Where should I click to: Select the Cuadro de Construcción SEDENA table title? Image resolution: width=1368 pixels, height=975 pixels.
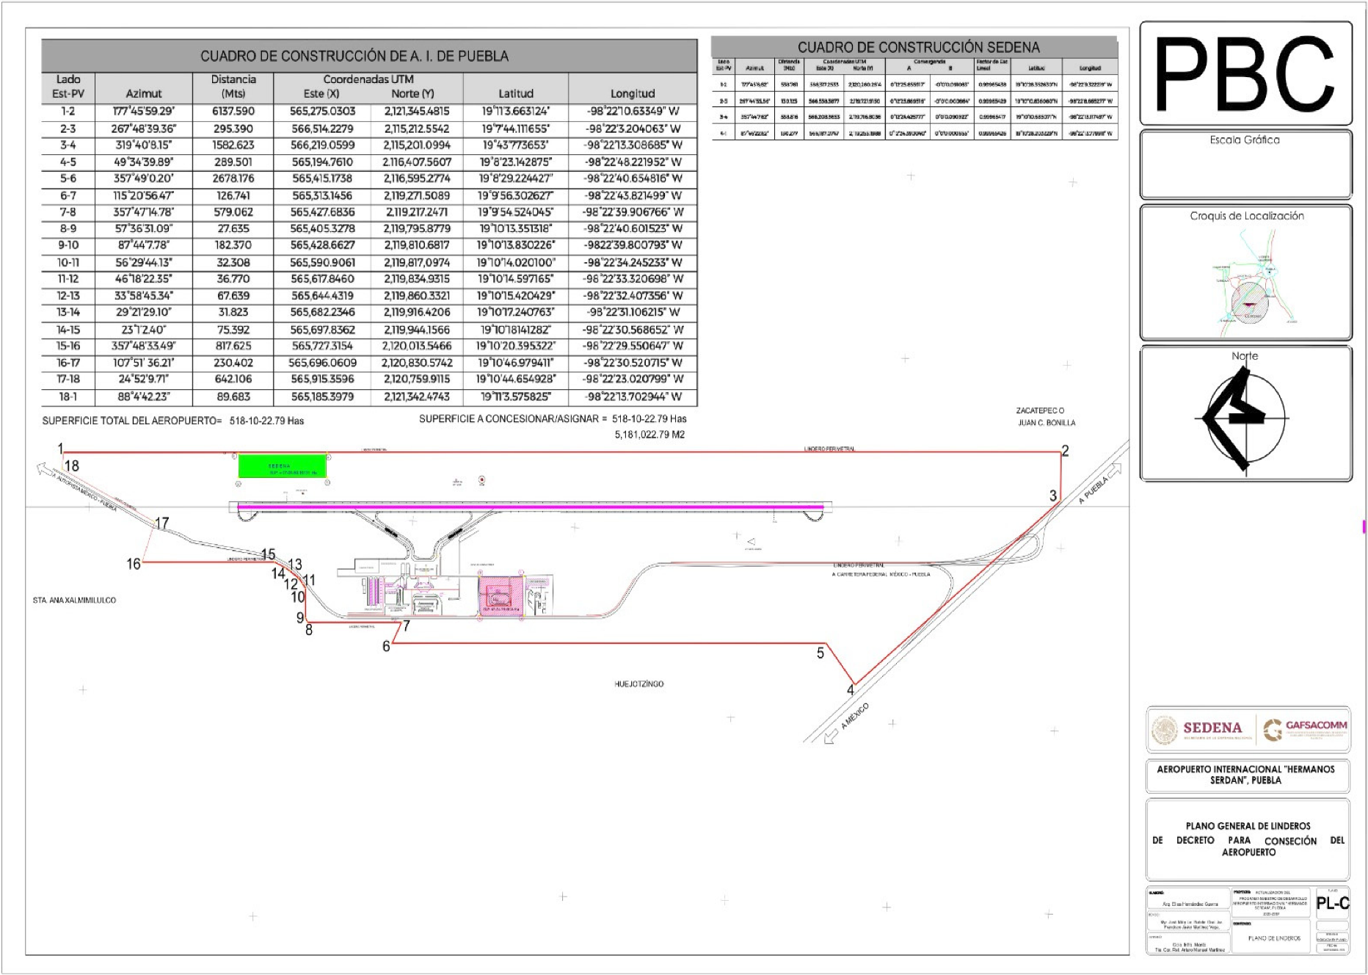click(918, 47)
